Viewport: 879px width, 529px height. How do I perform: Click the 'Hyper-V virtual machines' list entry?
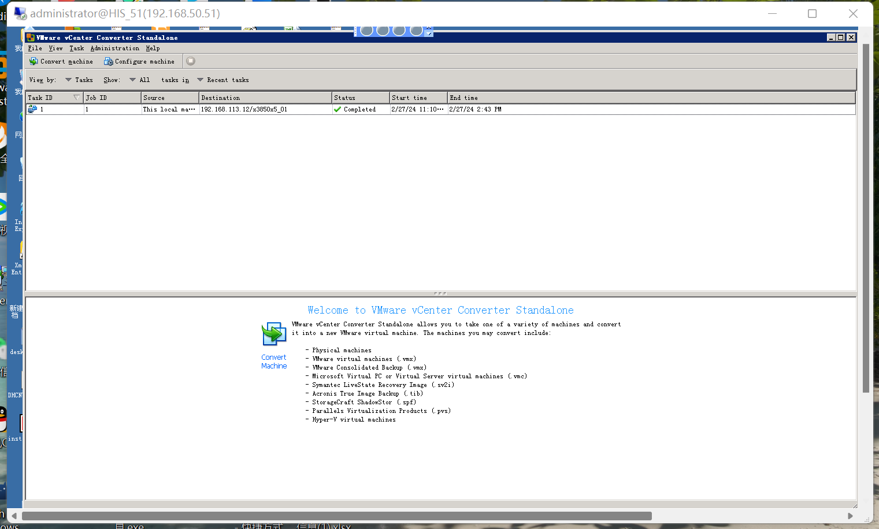tap(354, 420)
